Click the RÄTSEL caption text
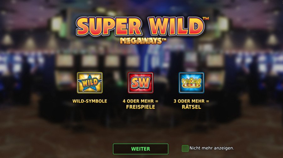The height and width of the screenshot is (158, 283). pyautogui.click(x=191, y=106)
